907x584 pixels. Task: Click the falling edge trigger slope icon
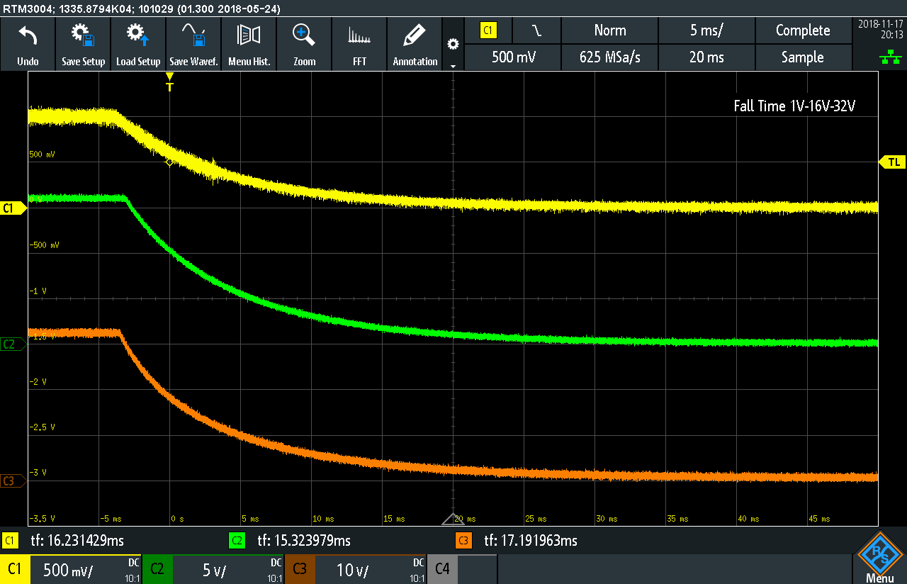point(536,30)
